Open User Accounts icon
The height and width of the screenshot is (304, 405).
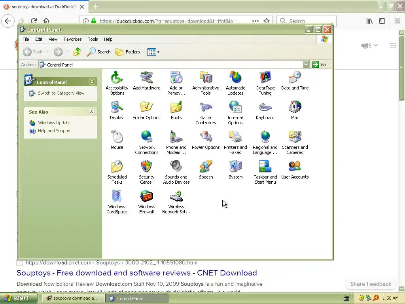[295, 170]
